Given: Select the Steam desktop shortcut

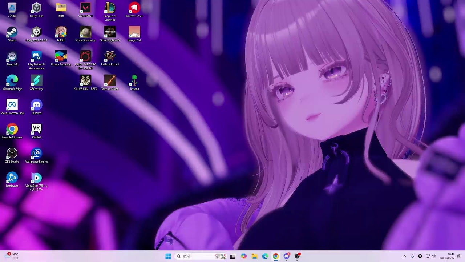Looking at the screenshot, I should (x=12, y=34).
